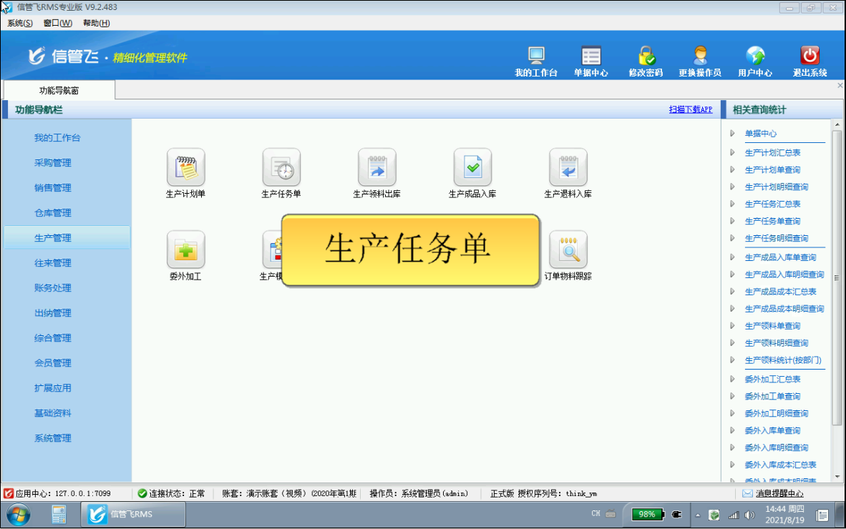Select 销售管理 in navigation sidebar
The width and height of the screenshot is (846, 529).
pos(53,188)
